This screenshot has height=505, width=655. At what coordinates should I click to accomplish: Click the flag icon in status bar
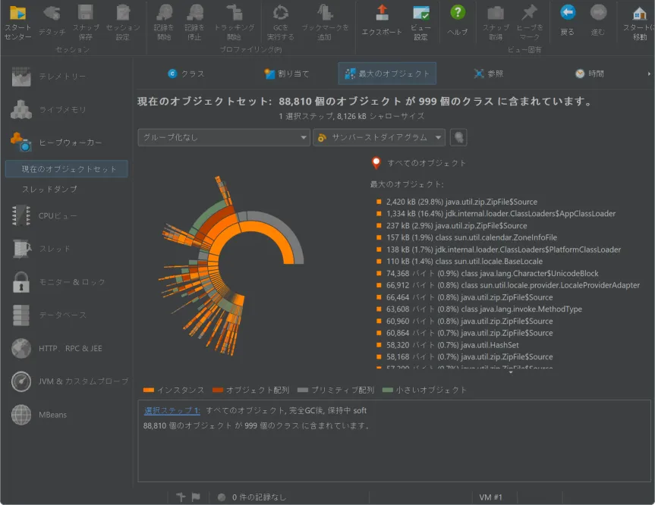pos(196,497)
